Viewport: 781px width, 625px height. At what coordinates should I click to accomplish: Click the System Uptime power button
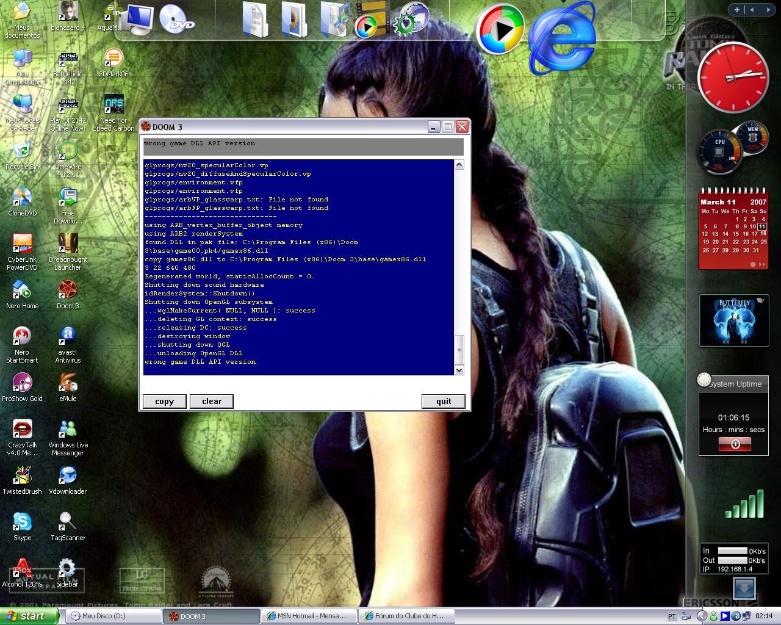735,444
